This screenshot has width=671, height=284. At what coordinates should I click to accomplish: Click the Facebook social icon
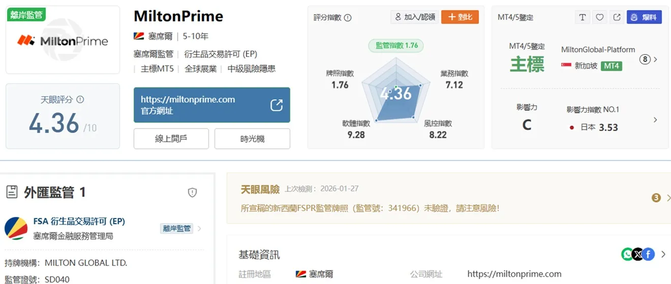click(x=648, y=254)
